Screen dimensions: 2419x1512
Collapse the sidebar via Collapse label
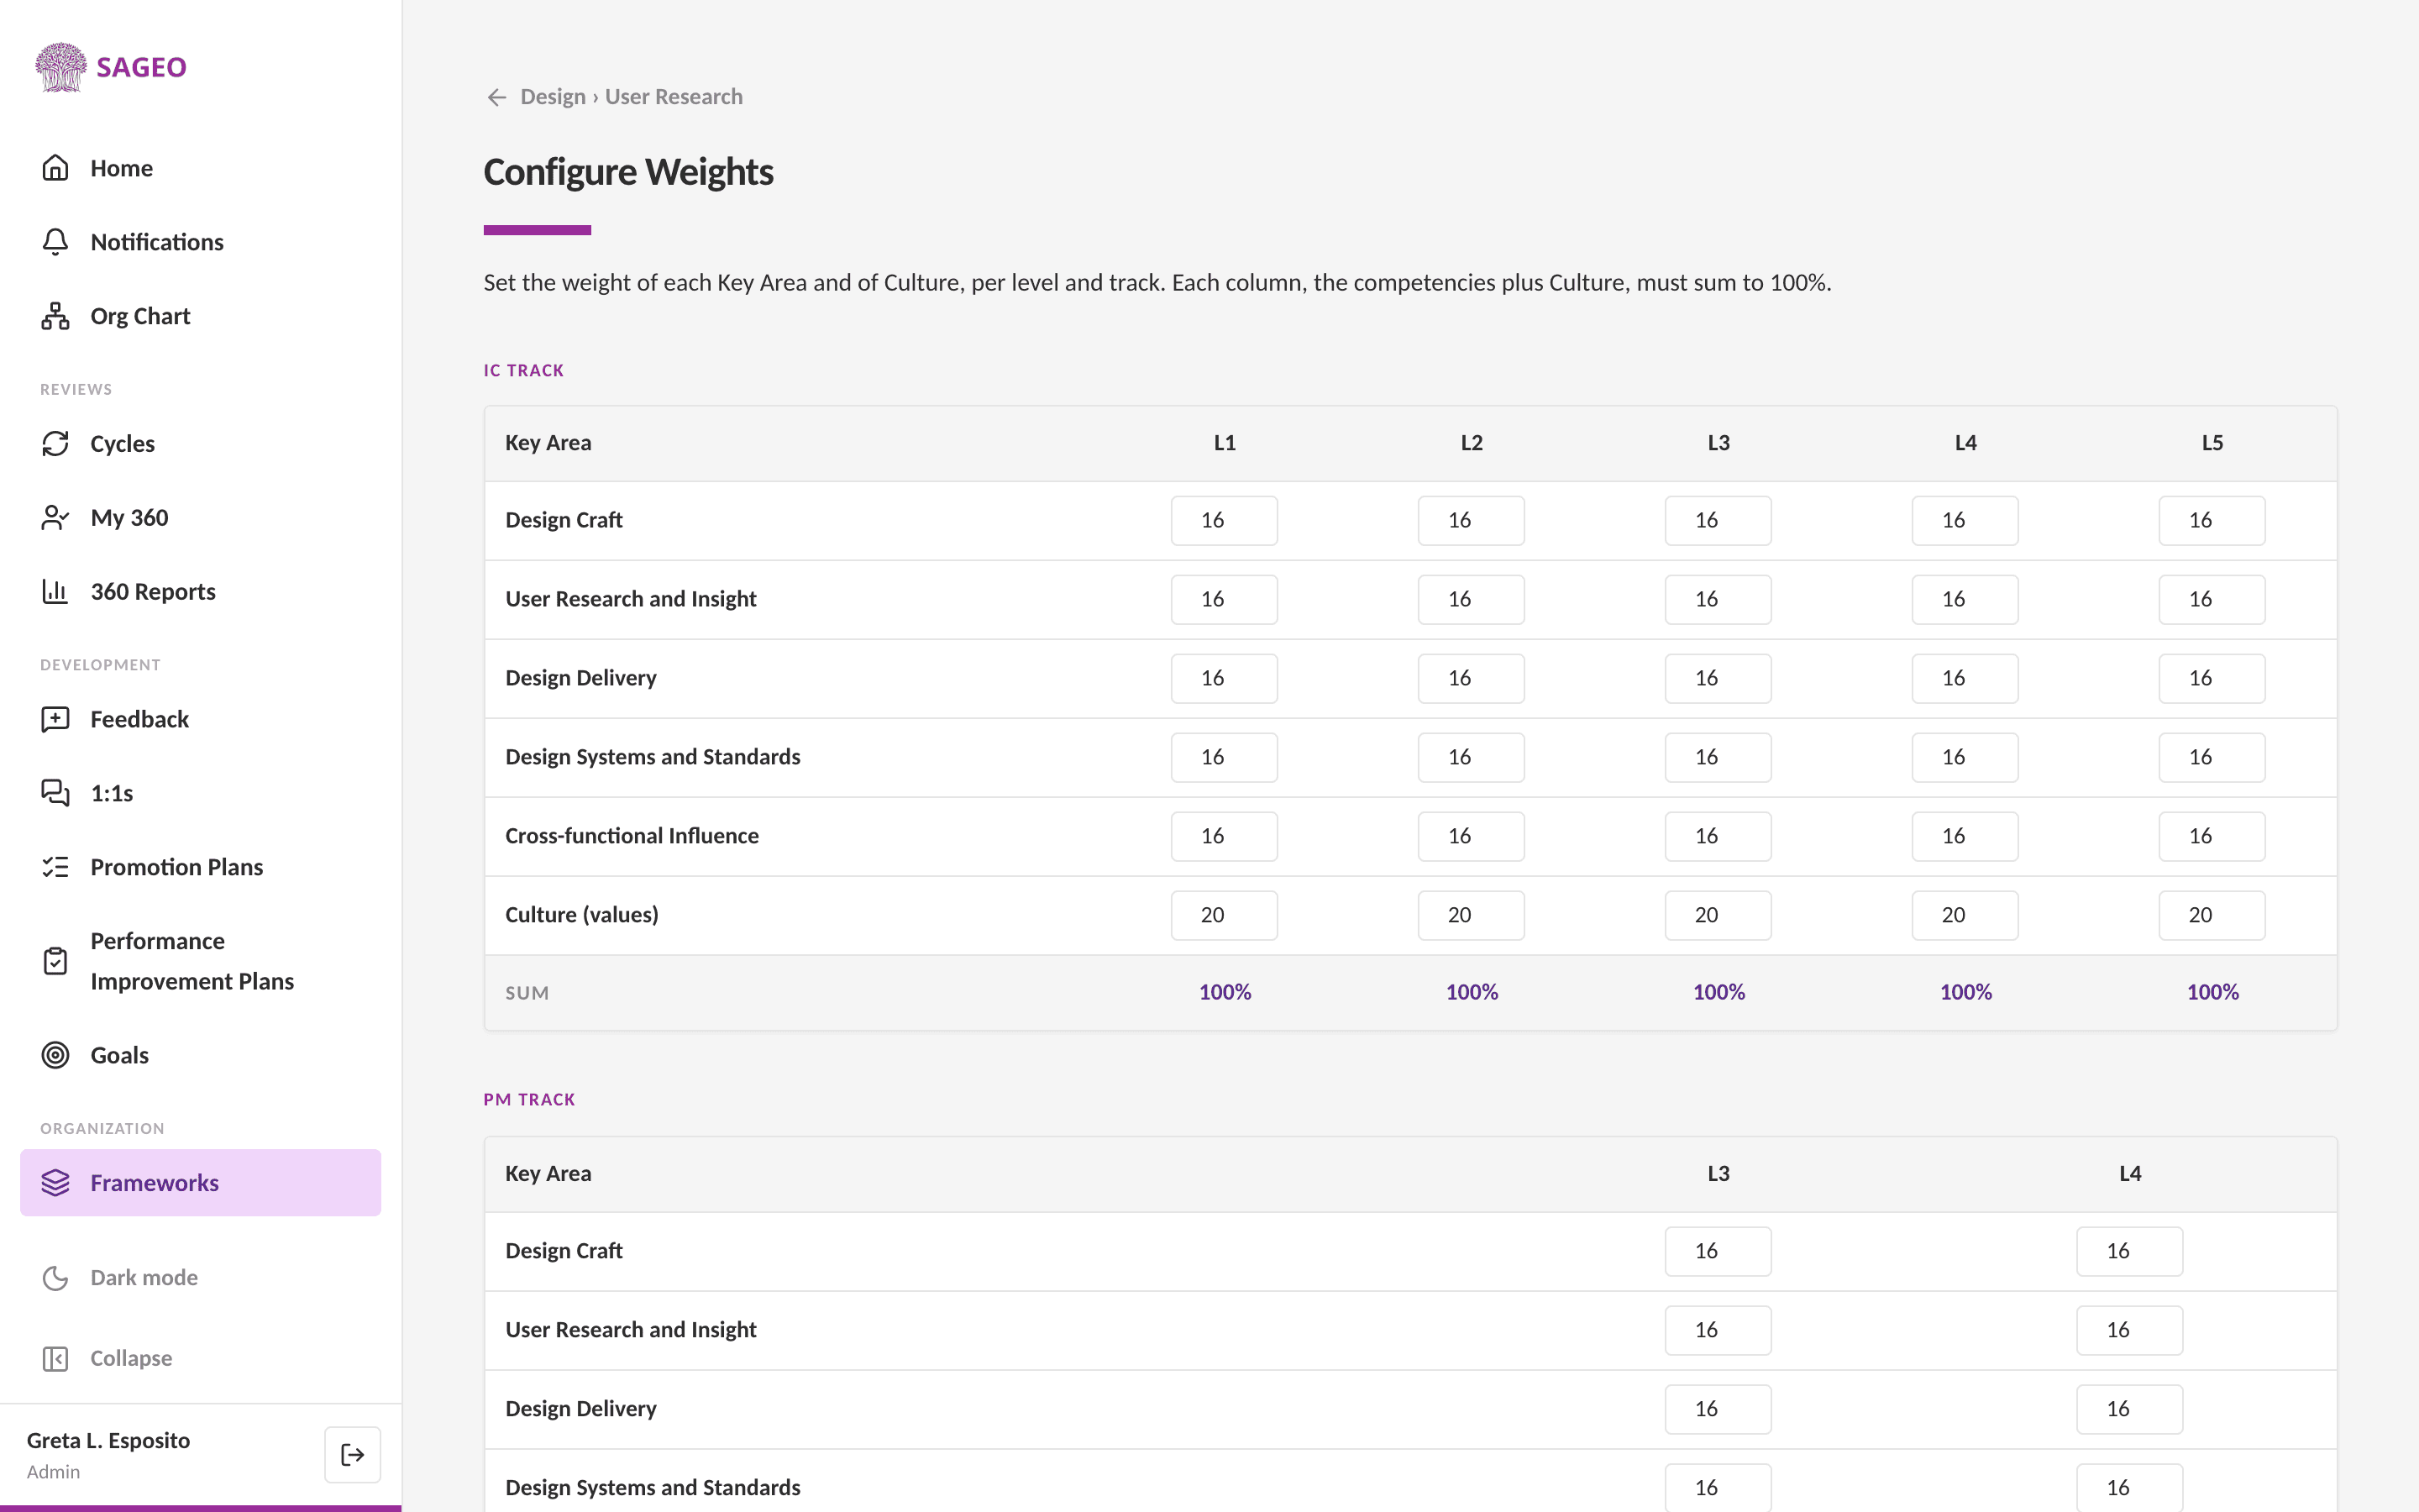[x=131, y=1358]
